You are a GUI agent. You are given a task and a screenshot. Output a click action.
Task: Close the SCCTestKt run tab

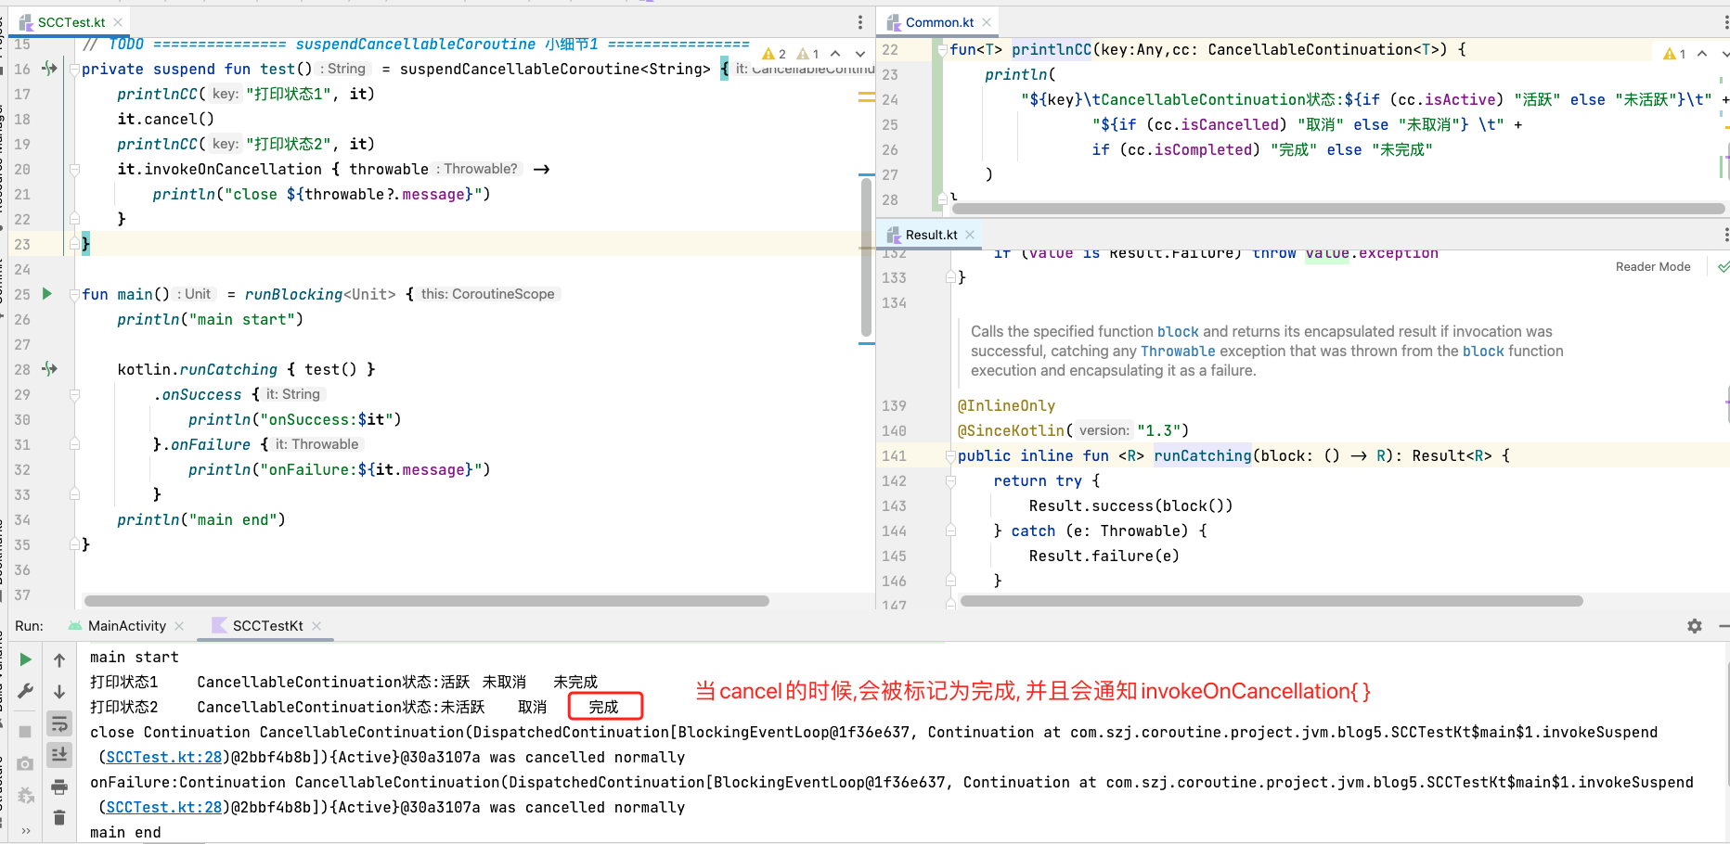click(316, 626)
